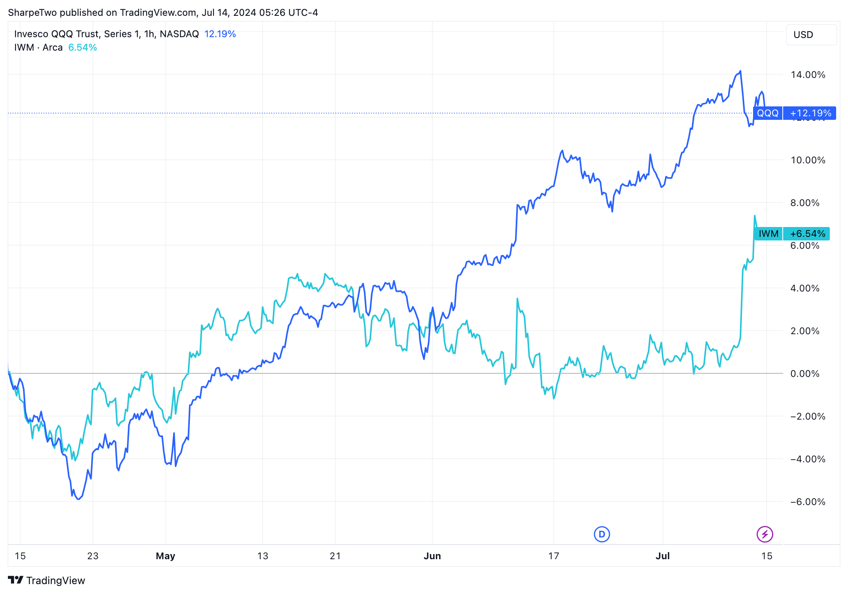The image size is (848, 594).
Task: Open the USD currency selector
Action: click(x=811, y=35)
